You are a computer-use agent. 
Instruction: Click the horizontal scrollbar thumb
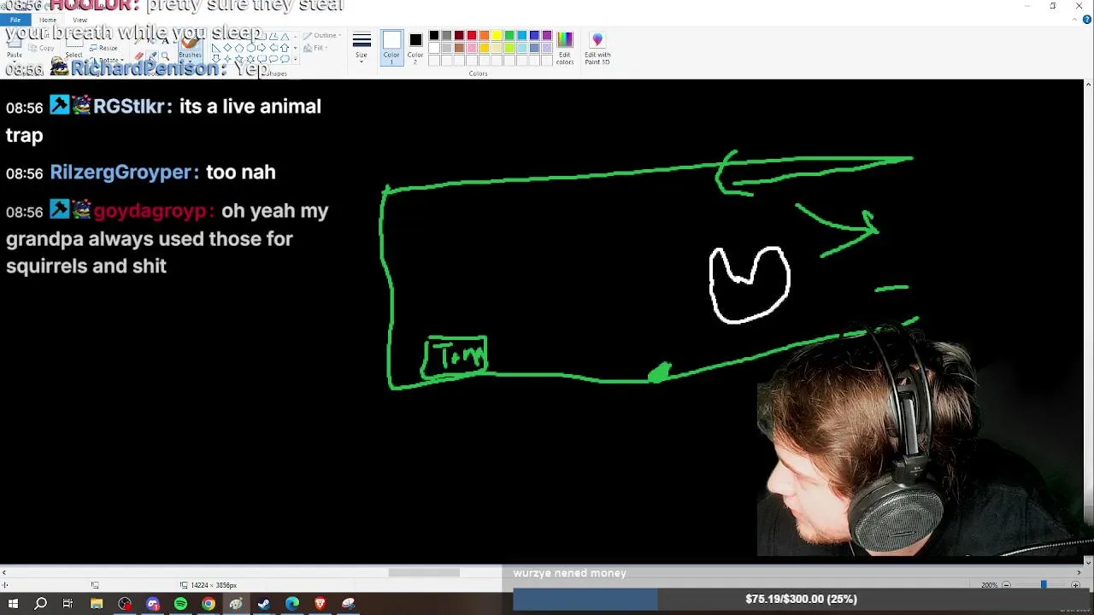(x=424, y=572)
